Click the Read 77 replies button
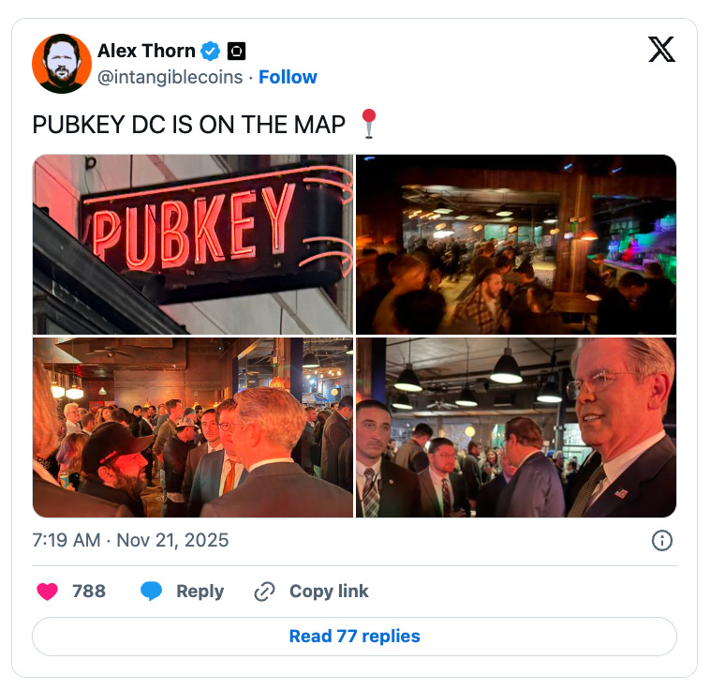The width and height of the screenshot is (710, 690). coord(355,636)
